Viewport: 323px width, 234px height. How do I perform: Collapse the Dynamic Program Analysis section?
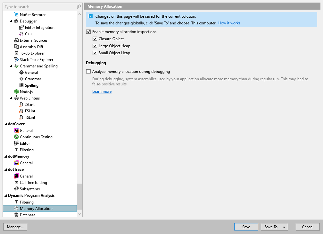(6, 195)
